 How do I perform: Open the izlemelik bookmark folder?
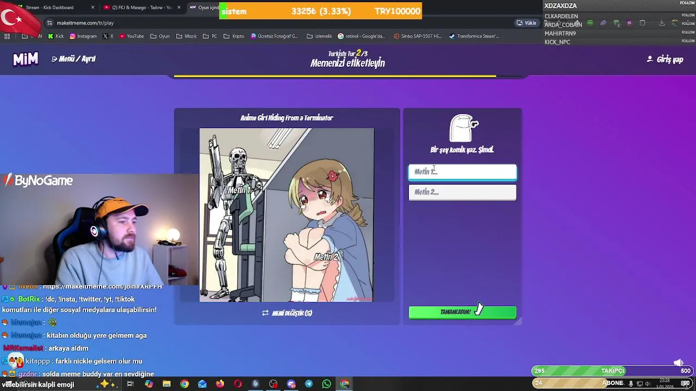pos(319,36)
